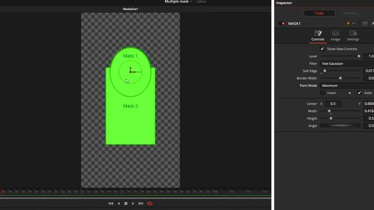Click the Center Y value field
Screen dimensions: 374x210
369,104
